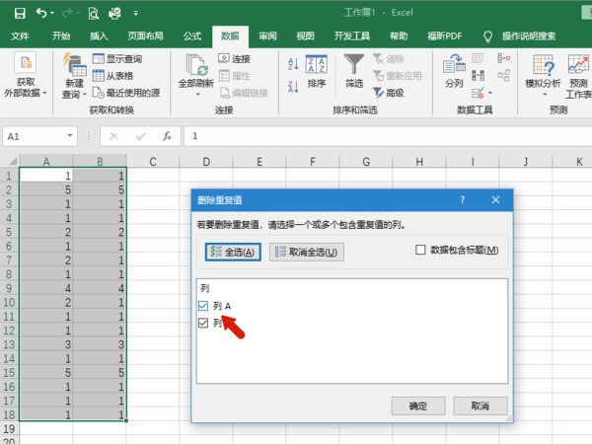Click inside the formula bar input
This screenshot has height=444, width=592.
click(385, 135)
